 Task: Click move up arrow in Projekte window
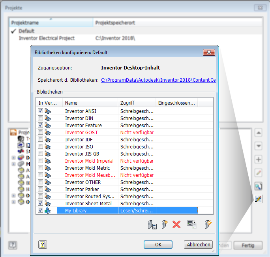pos(259,133)
